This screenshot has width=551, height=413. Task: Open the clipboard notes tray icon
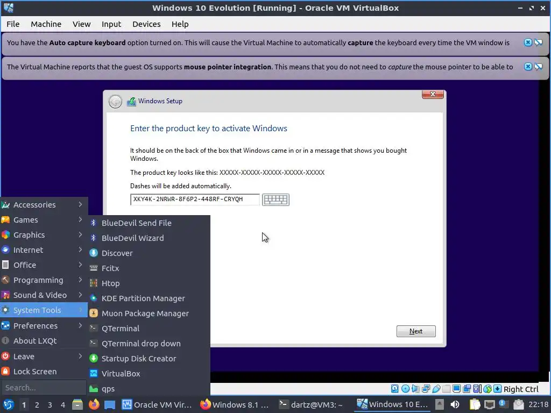(475, 404)
